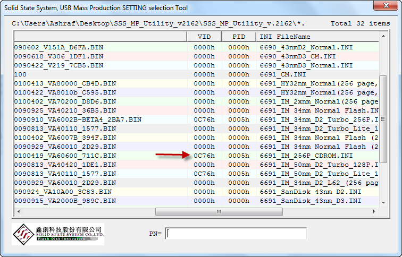
Task: Click INI name 6690_43nmD3_CM.INI
Action: [298, 56]
